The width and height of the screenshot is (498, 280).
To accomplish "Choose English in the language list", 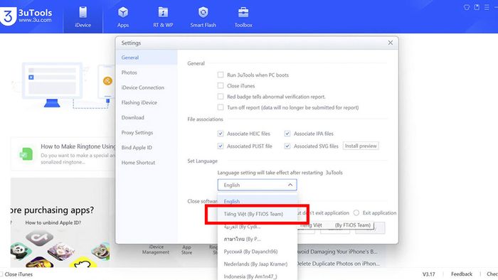I will [x=258, y=201].
